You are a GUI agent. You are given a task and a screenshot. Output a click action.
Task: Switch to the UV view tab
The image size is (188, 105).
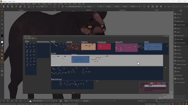pyautogui.click(x=55, y=10)
